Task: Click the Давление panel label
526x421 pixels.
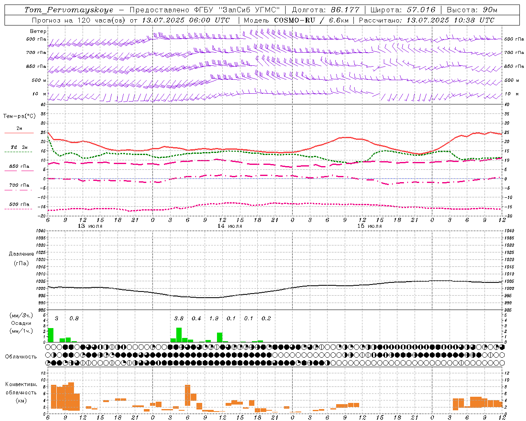Action: click(x=21, y=254)
